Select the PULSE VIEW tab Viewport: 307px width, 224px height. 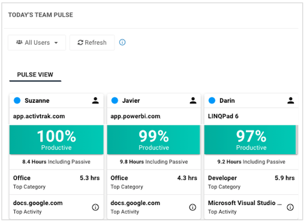click(x=35, y=75)
